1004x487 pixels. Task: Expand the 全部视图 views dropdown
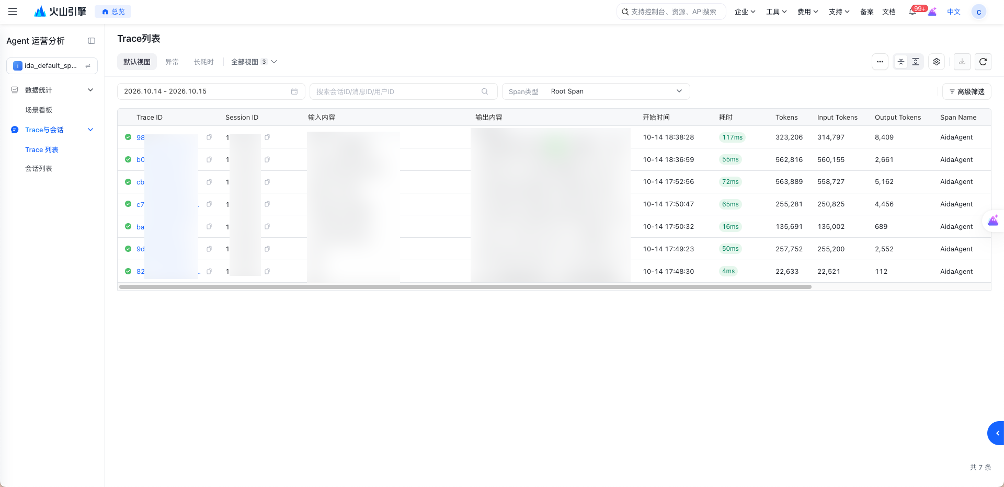254,62
